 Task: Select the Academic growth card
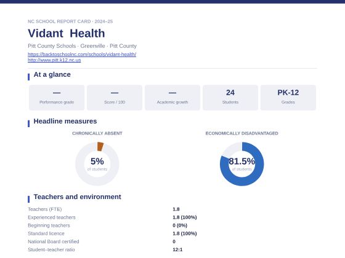[x=172, y=98]
